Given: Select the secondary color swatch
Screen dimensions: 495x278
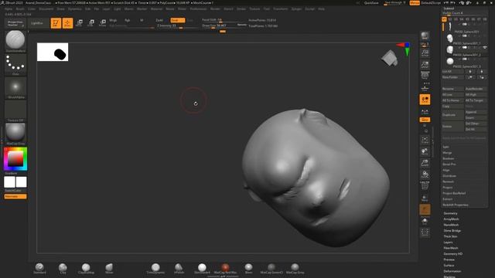Looking at the screenshot, I should 9,182.
